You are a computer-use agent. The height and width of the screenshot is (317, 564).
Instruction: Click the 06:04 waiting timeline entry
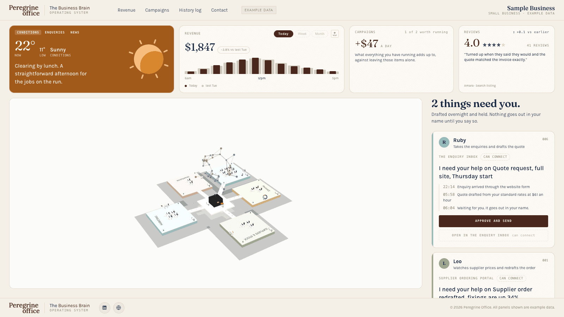(486, 208)
